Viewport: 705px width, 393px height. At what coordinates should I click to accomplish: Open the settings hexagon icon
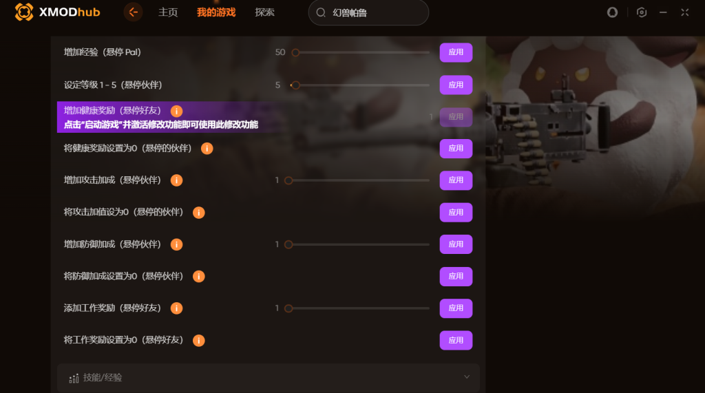[642, 12]
